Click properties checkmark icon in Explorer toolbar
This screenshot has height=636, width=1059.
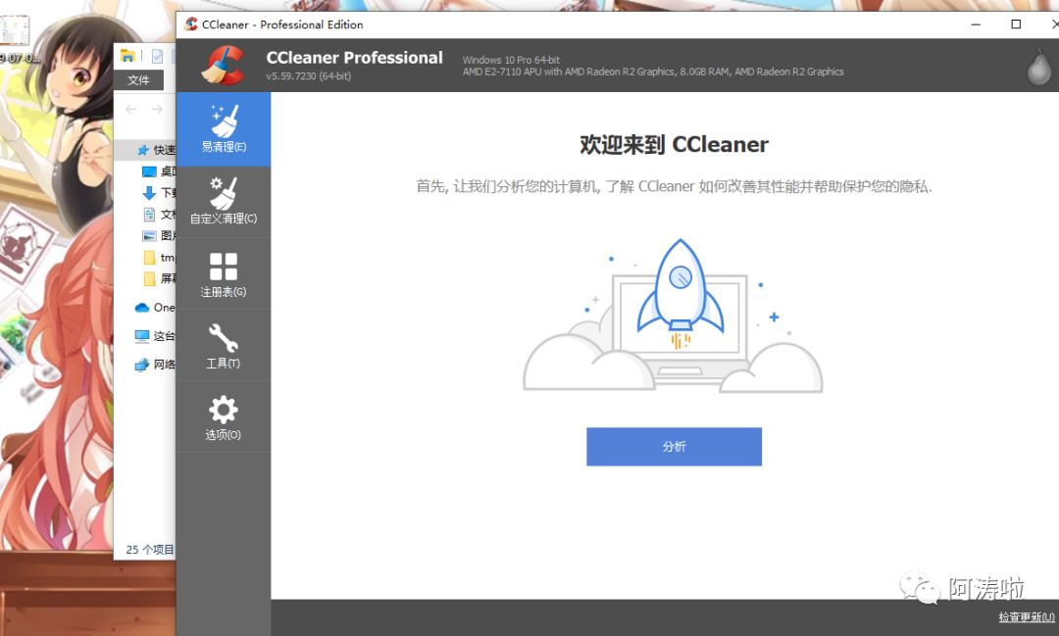click(157, 56)
